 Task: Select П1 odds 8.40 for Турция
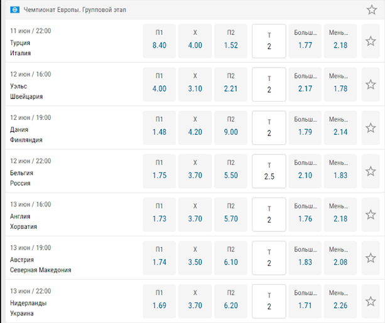tap(160, 41)
